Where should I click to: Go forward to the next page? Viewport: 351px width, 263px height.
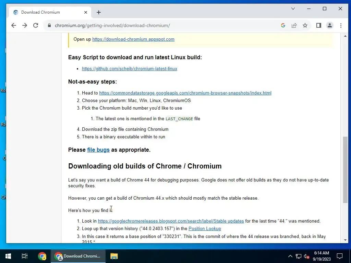click(x=25, y=25)
